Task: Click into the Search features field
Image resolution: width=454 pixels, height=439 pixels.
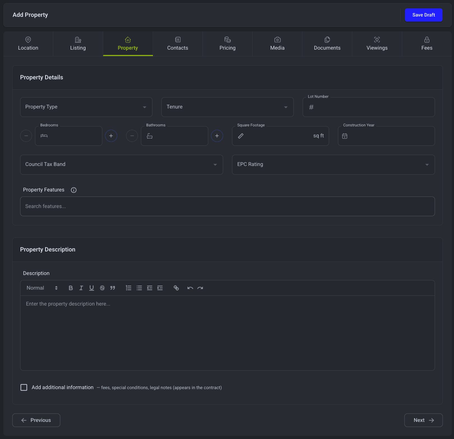Action: click(x=228, y=206)
